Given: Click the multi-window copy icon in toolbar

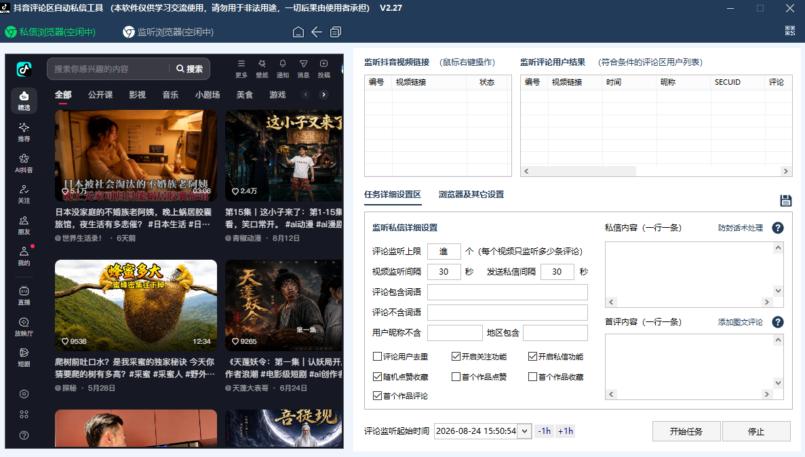Looking at the screenshot, I should click(x=336, y=32).
